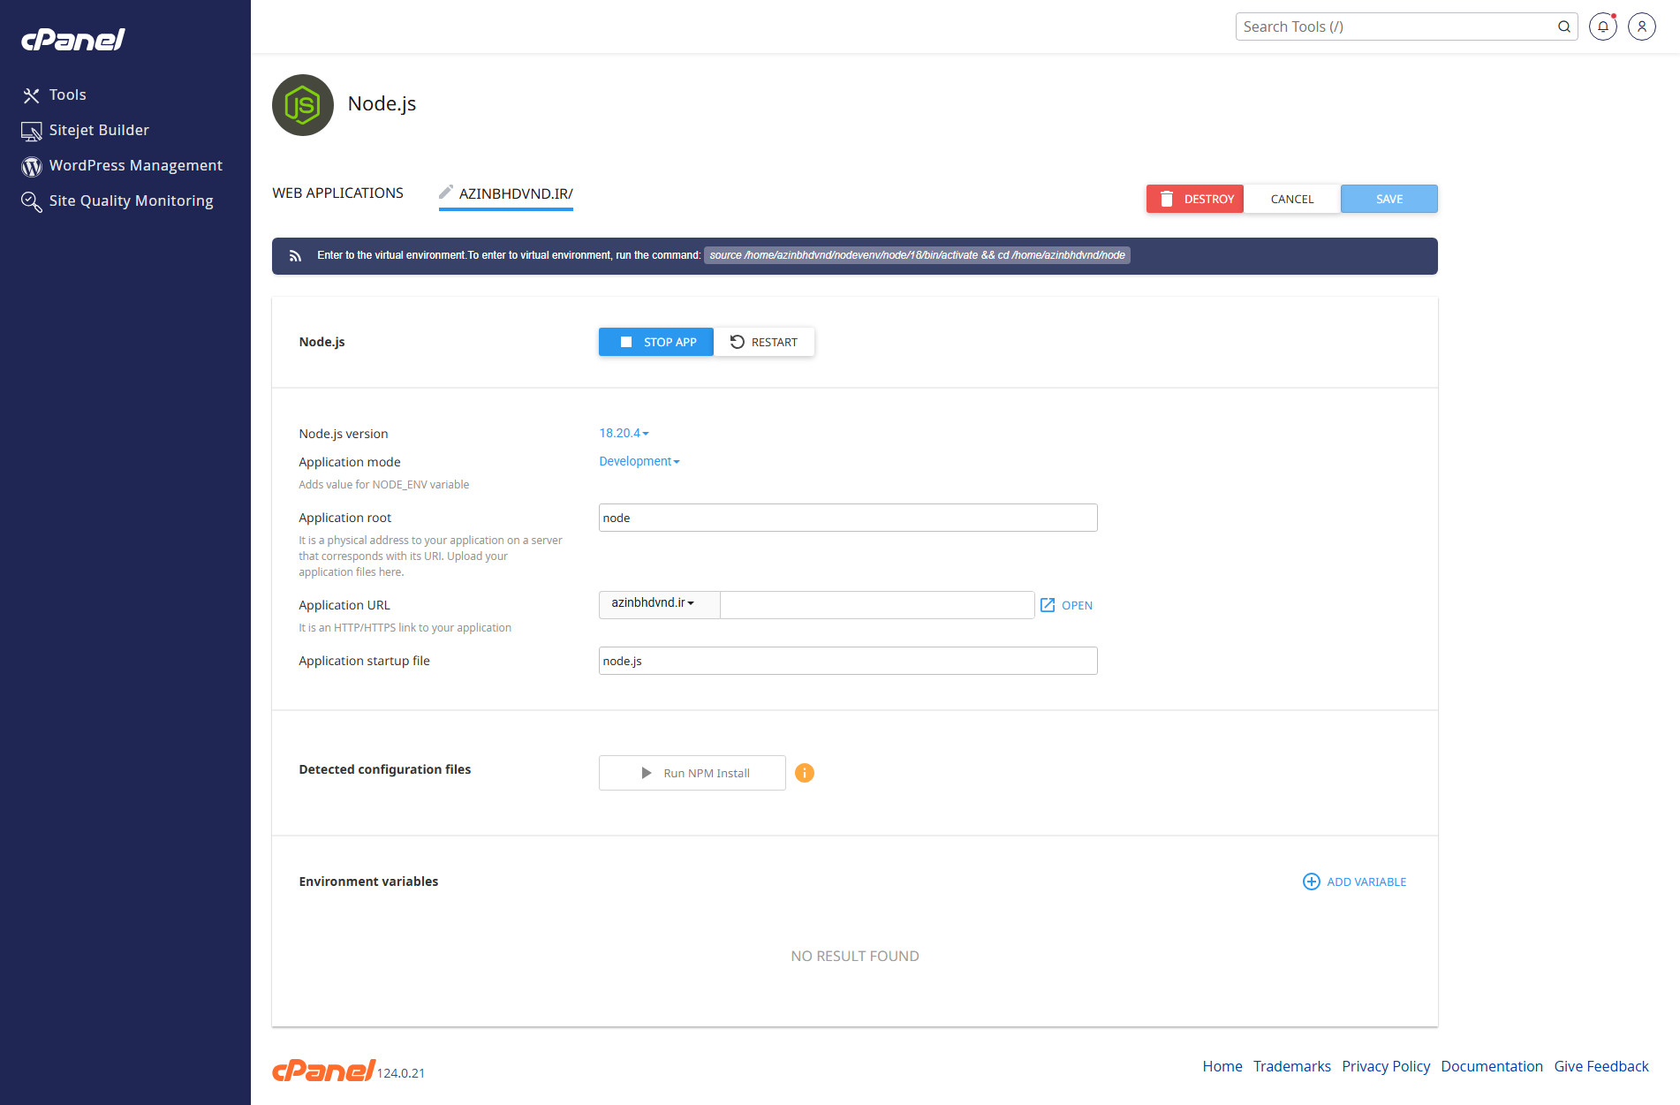1680x1105 pixels.
Task: Click the notifications bell icon
Action: (x=1602, y=26)
